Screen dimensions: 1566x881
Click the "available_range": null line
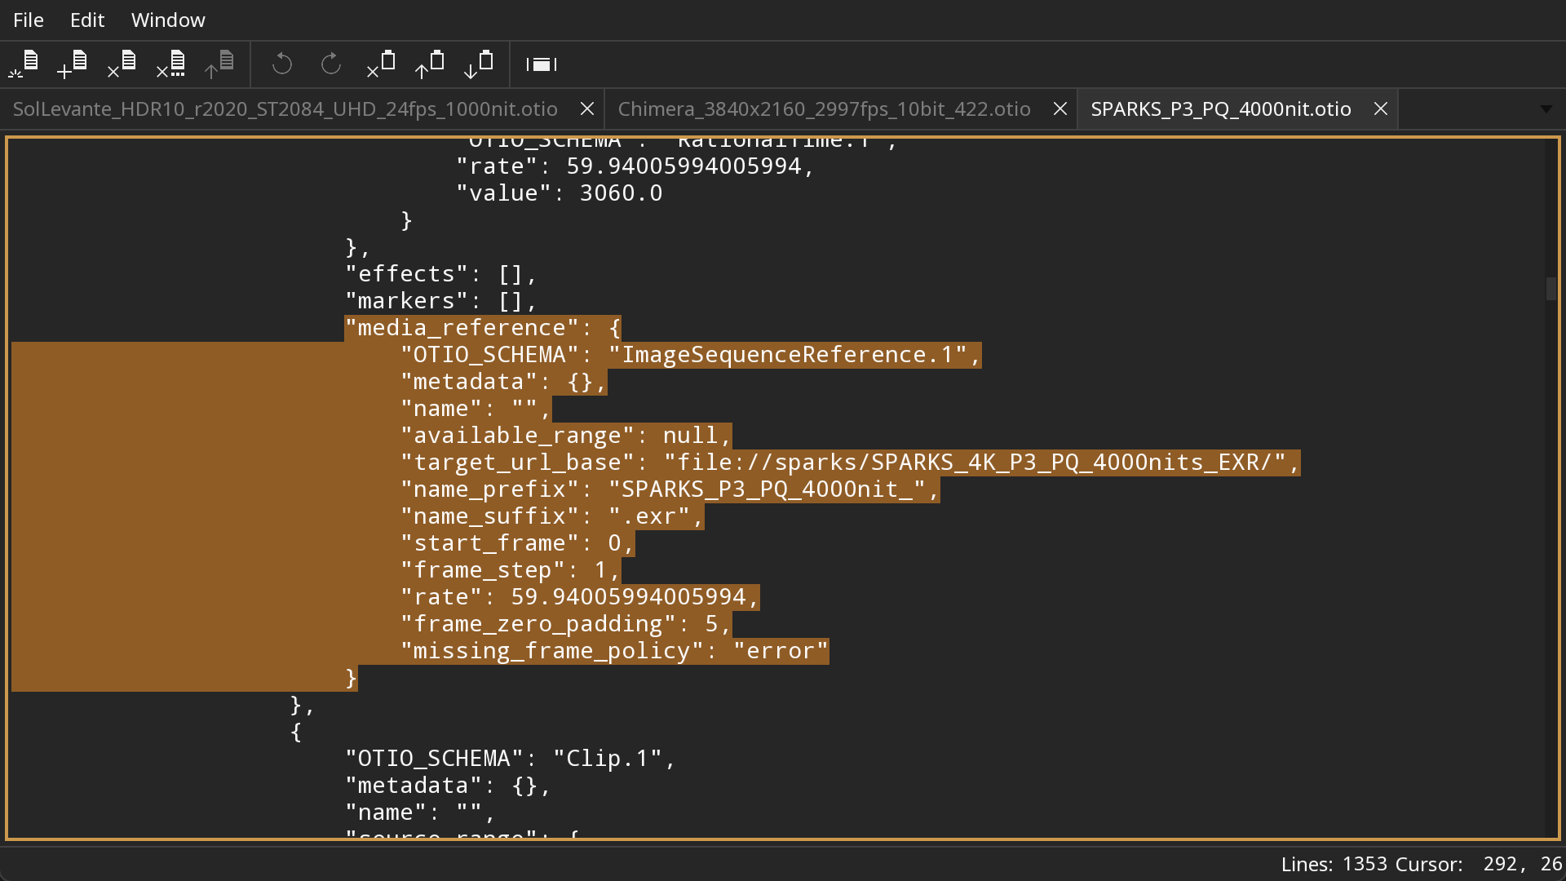tap(566, 436)
